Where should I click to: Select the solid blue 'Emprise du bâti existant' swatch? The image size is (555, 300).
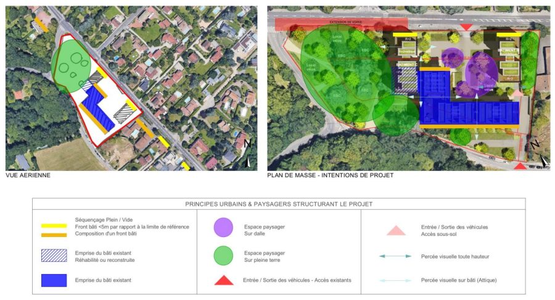(54, 281)
